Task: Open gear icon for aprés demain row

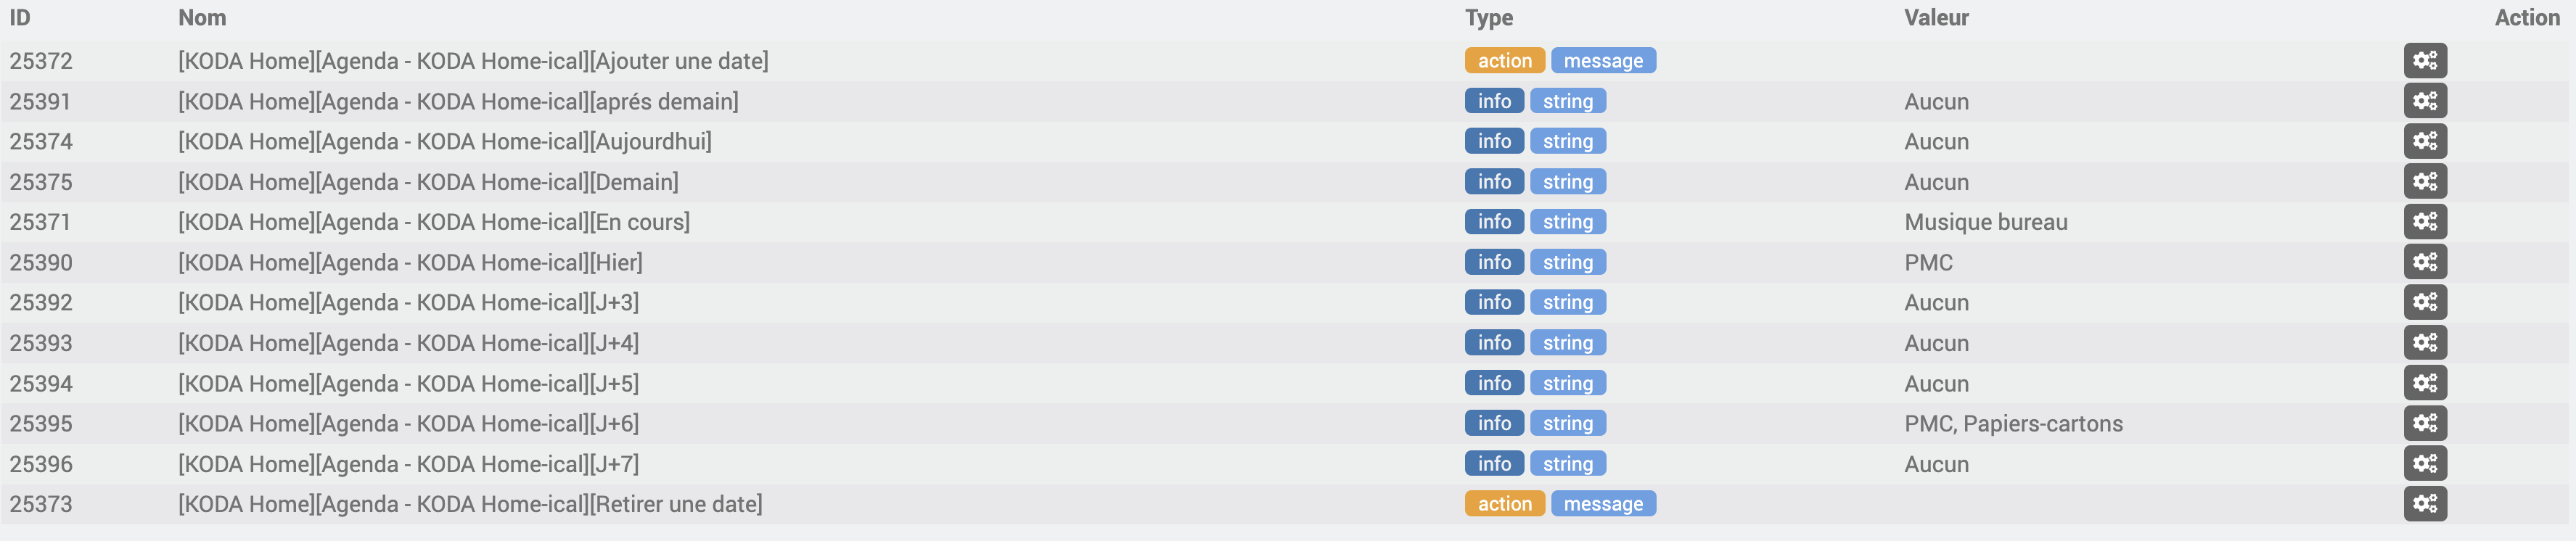Action: [2425, 101]
